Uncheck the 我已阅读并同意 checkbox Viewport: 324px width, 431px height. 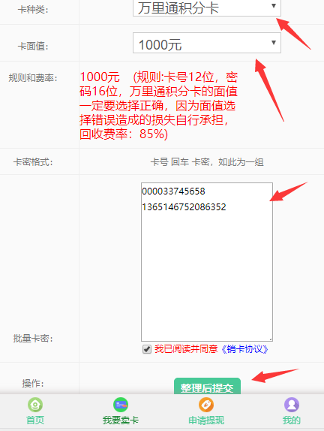pos(147,349)
